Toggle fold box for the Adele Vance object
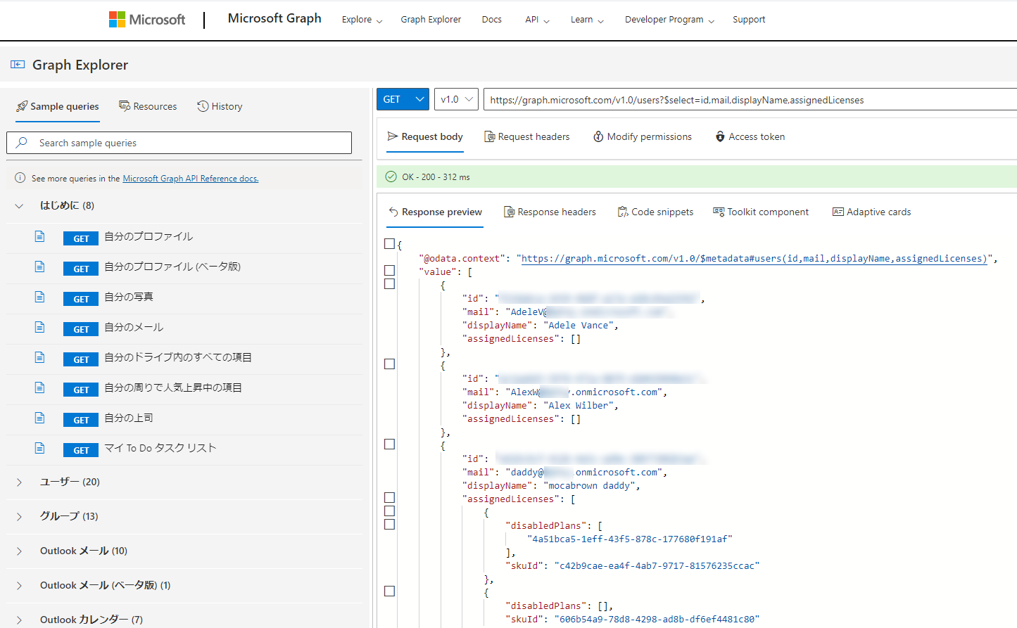 click(389, 284)
